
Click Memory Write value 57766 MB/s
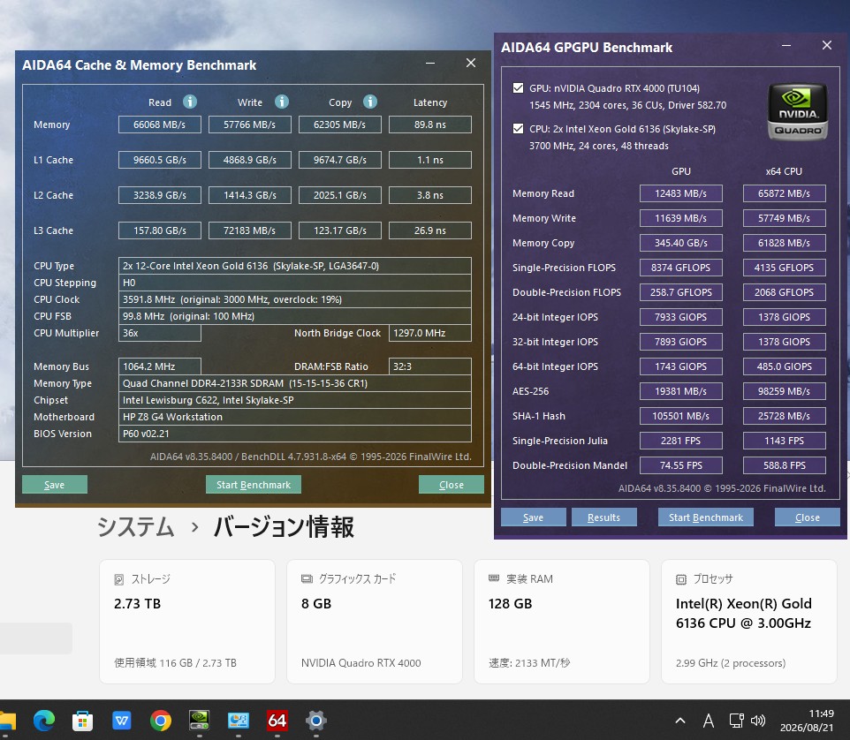coord(249,125)
